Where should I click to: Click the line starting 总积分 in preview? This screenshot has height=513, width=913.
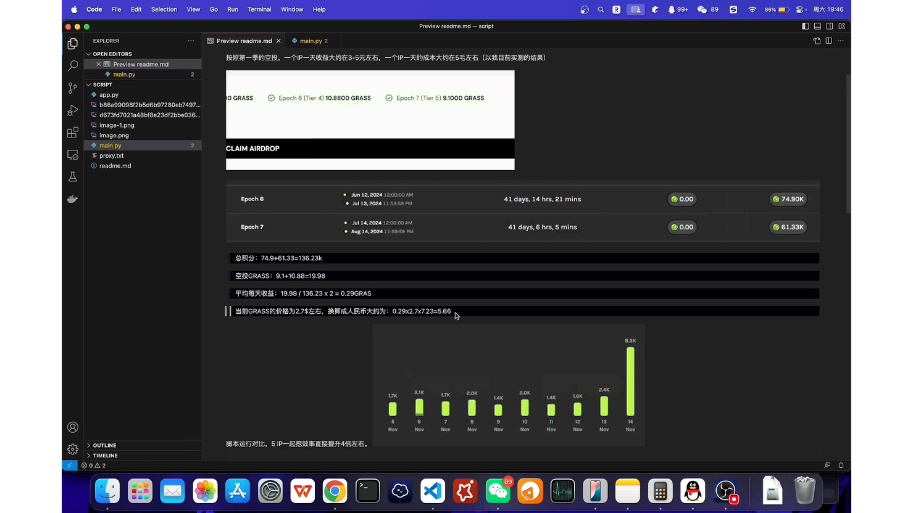pos(525,258)
